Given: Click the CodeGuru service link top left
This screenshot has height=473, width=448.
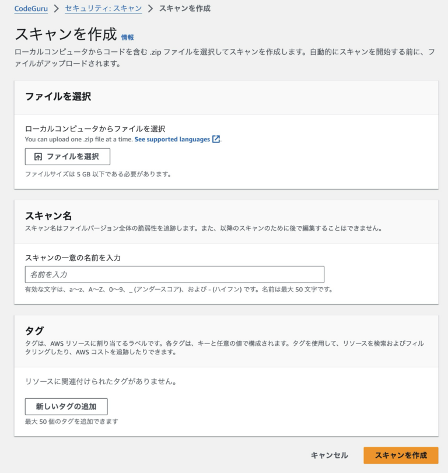Looking at the screenshot, I should point(30,9).
